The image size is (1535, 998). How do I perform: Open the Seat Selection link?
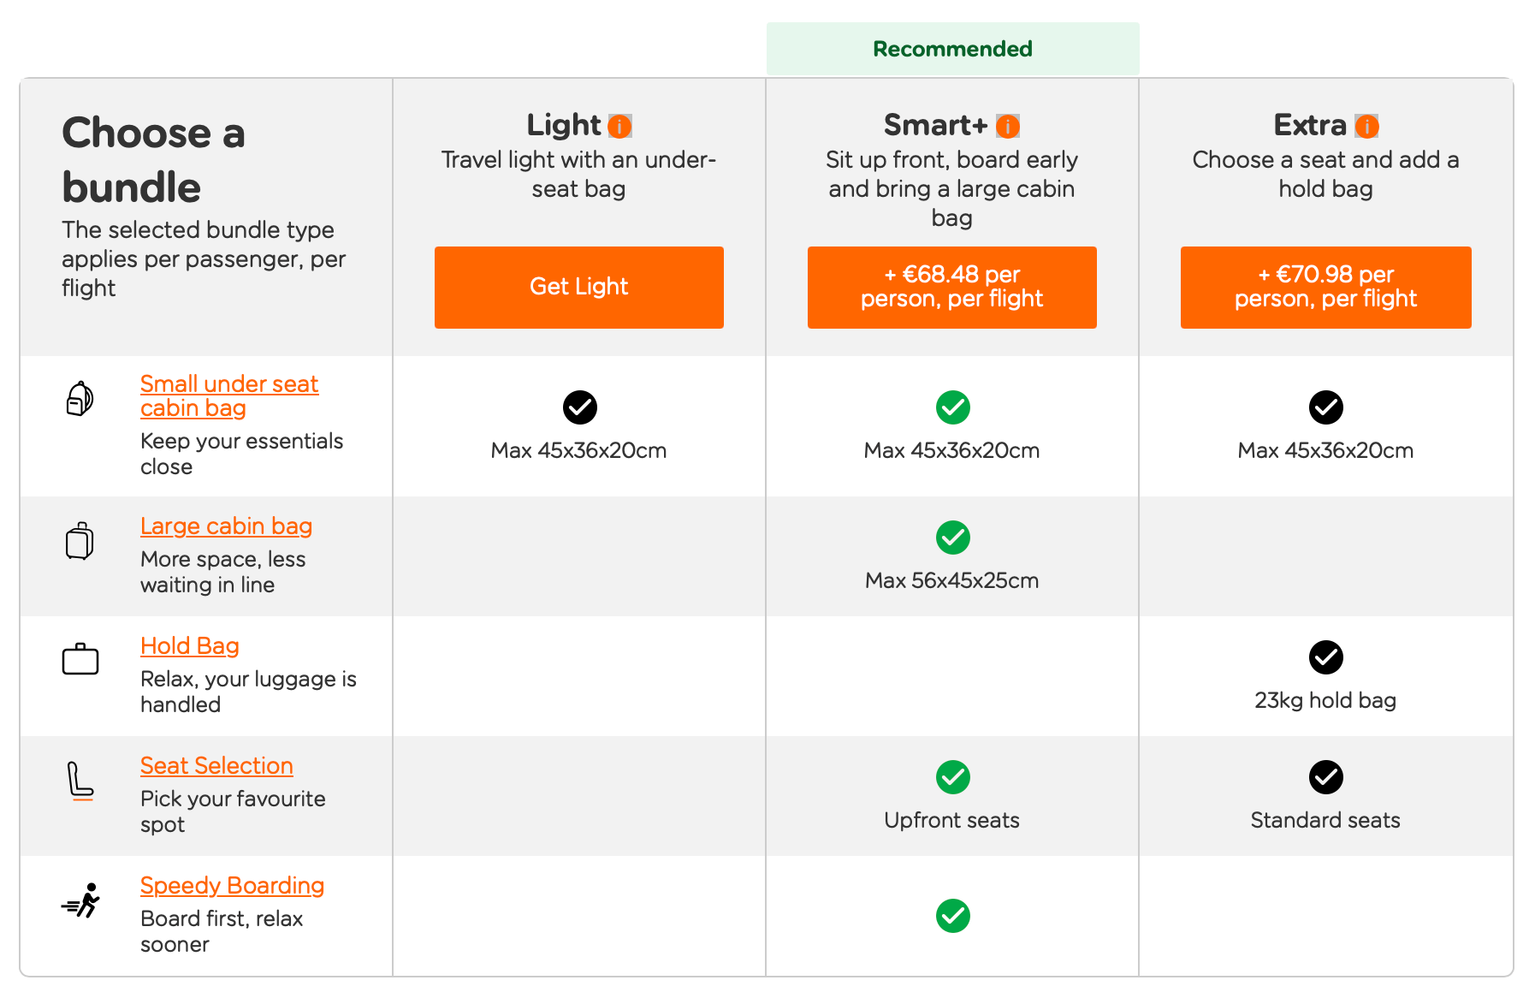216,766
